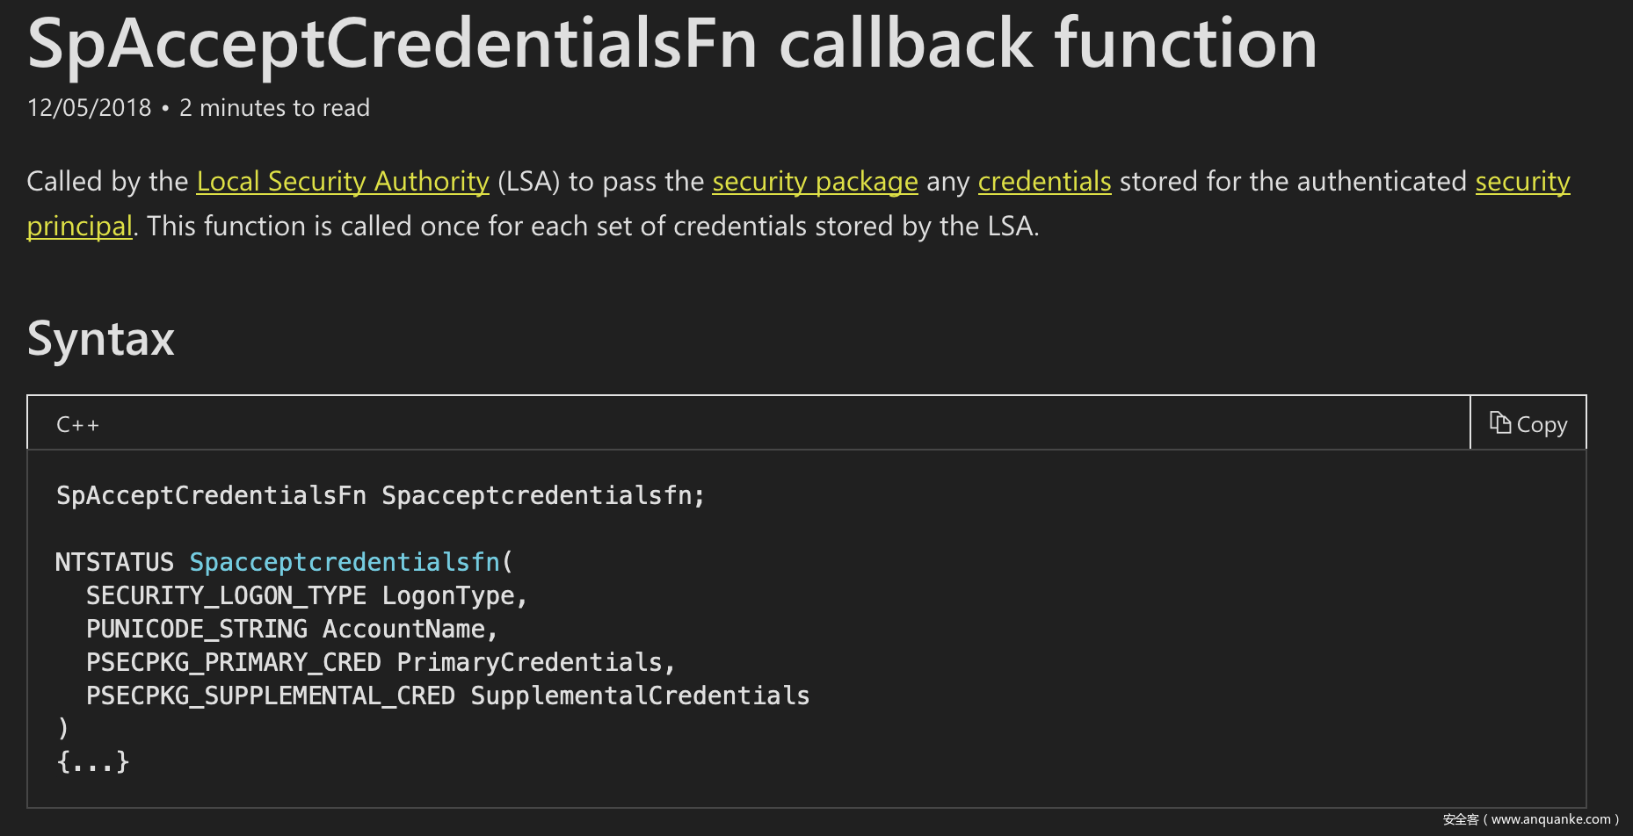
Task: Click the SupplementalCredentials parameter name
Action: [x=640, y=695]
